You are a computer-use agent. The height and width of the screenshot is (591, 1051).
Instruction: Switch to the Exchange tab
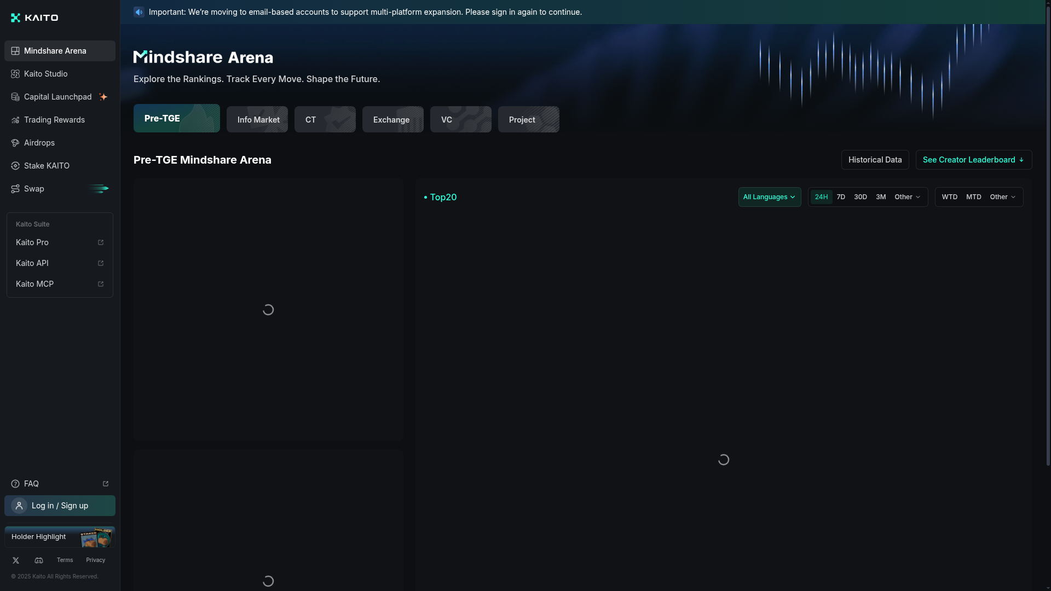(393, 119)
